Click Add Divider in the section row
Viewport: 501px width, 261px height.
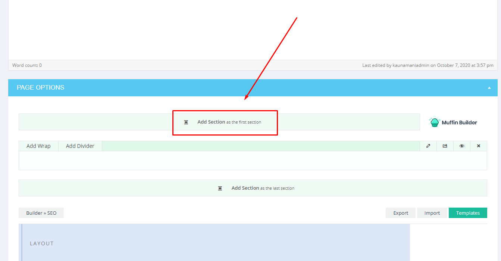tap(80, 146)
